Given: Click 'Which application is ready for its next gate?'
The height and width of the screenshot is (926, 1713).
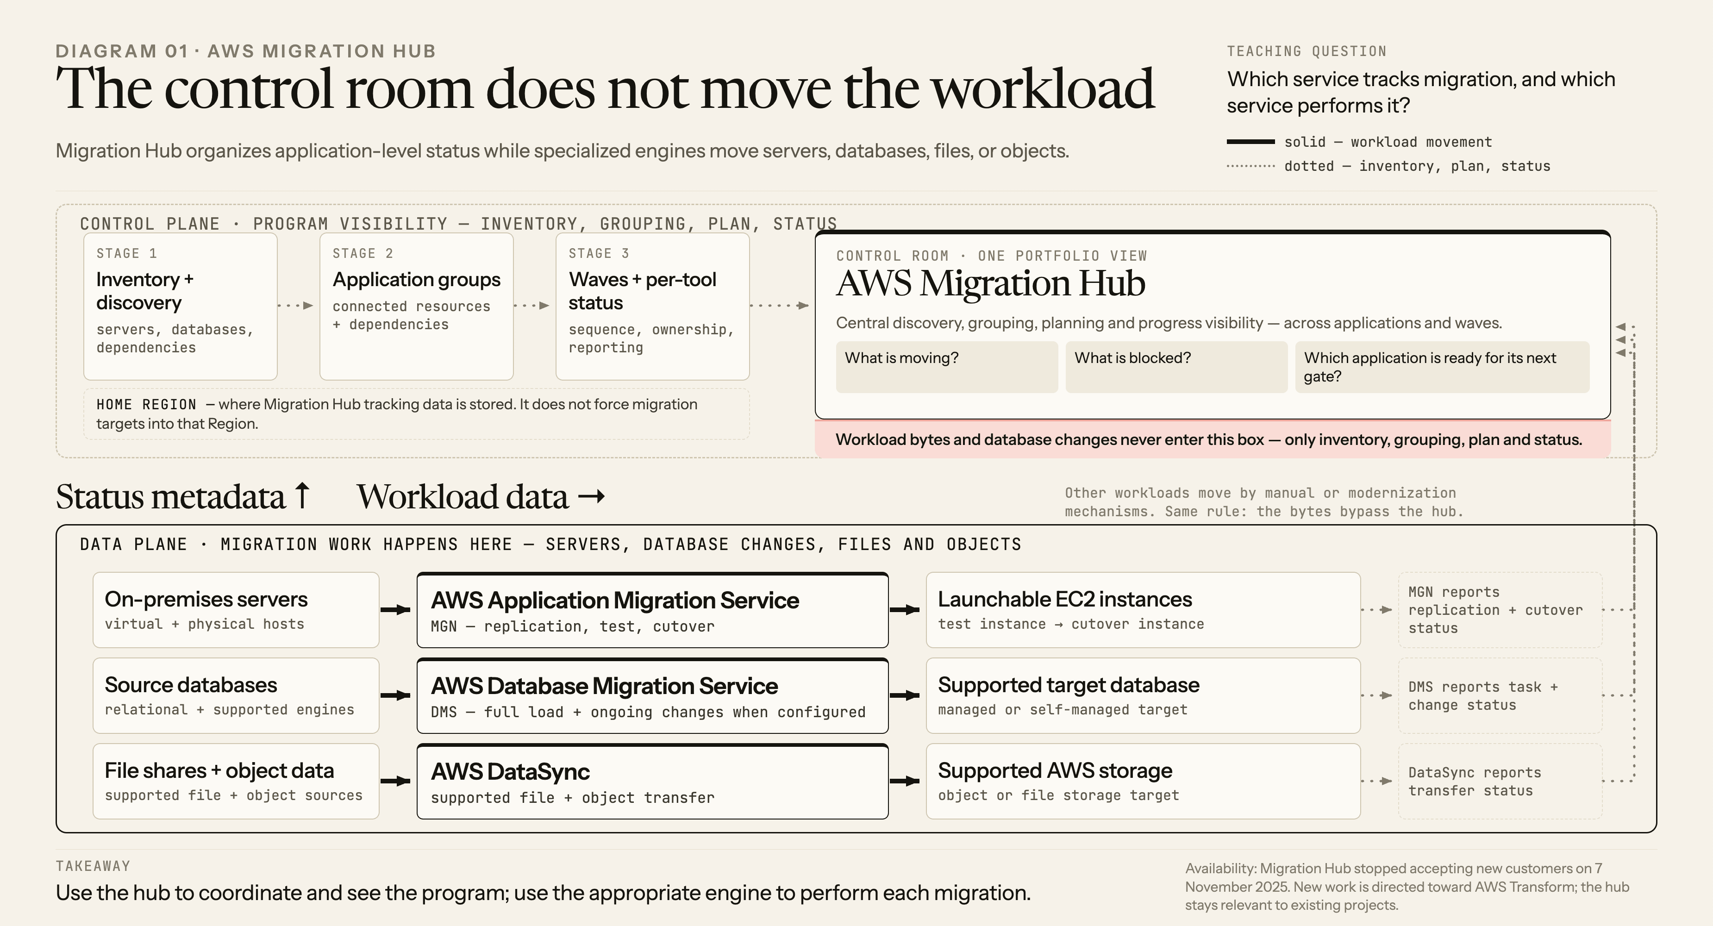Looking at the screenshot, I should pyautogui.click(x=1442, y=367).
